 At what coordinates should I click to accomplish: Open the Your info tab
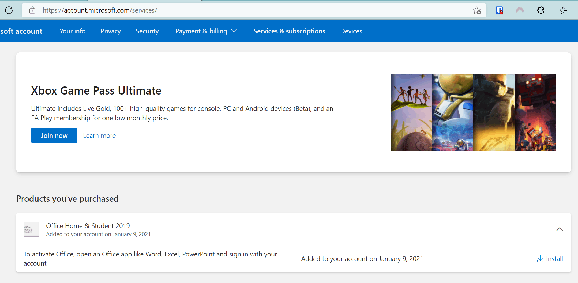point(73,31)
